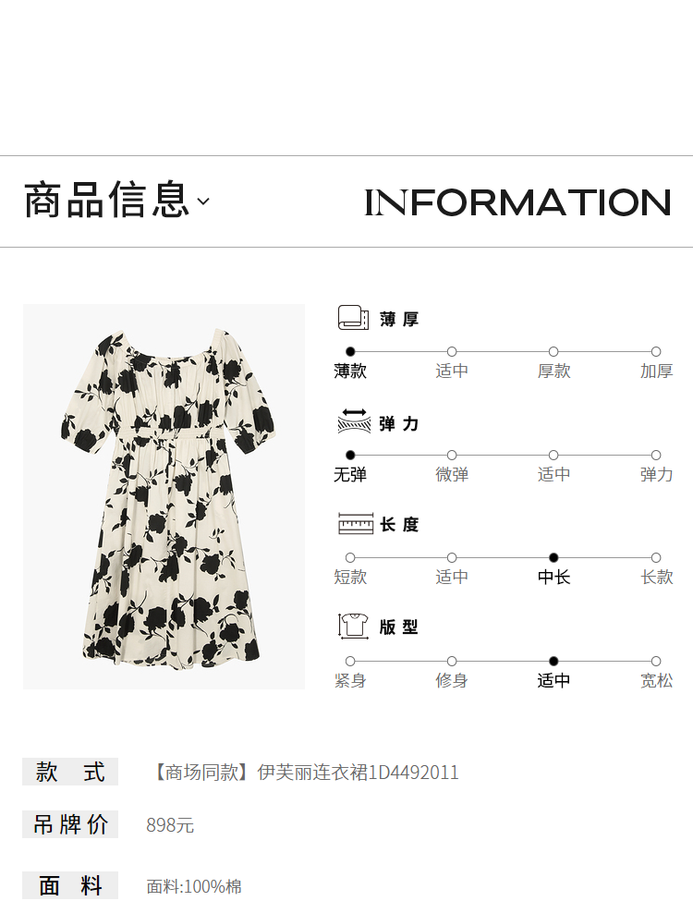Select the 中长 length radio dot
The height and width of the screenshot is (901, 693).
554,557
